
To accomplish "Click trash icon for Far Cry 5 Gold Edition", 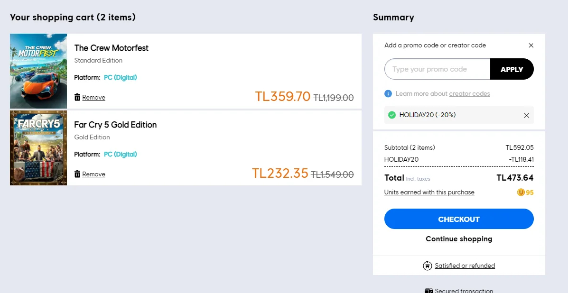I will [x=77, y=174].
